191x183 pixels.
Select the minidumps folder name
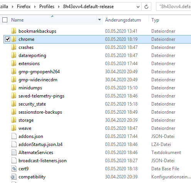coord(30,88)
